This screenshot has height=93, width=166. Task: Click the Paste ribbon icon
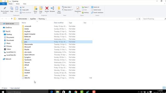[x=17, y=9]
